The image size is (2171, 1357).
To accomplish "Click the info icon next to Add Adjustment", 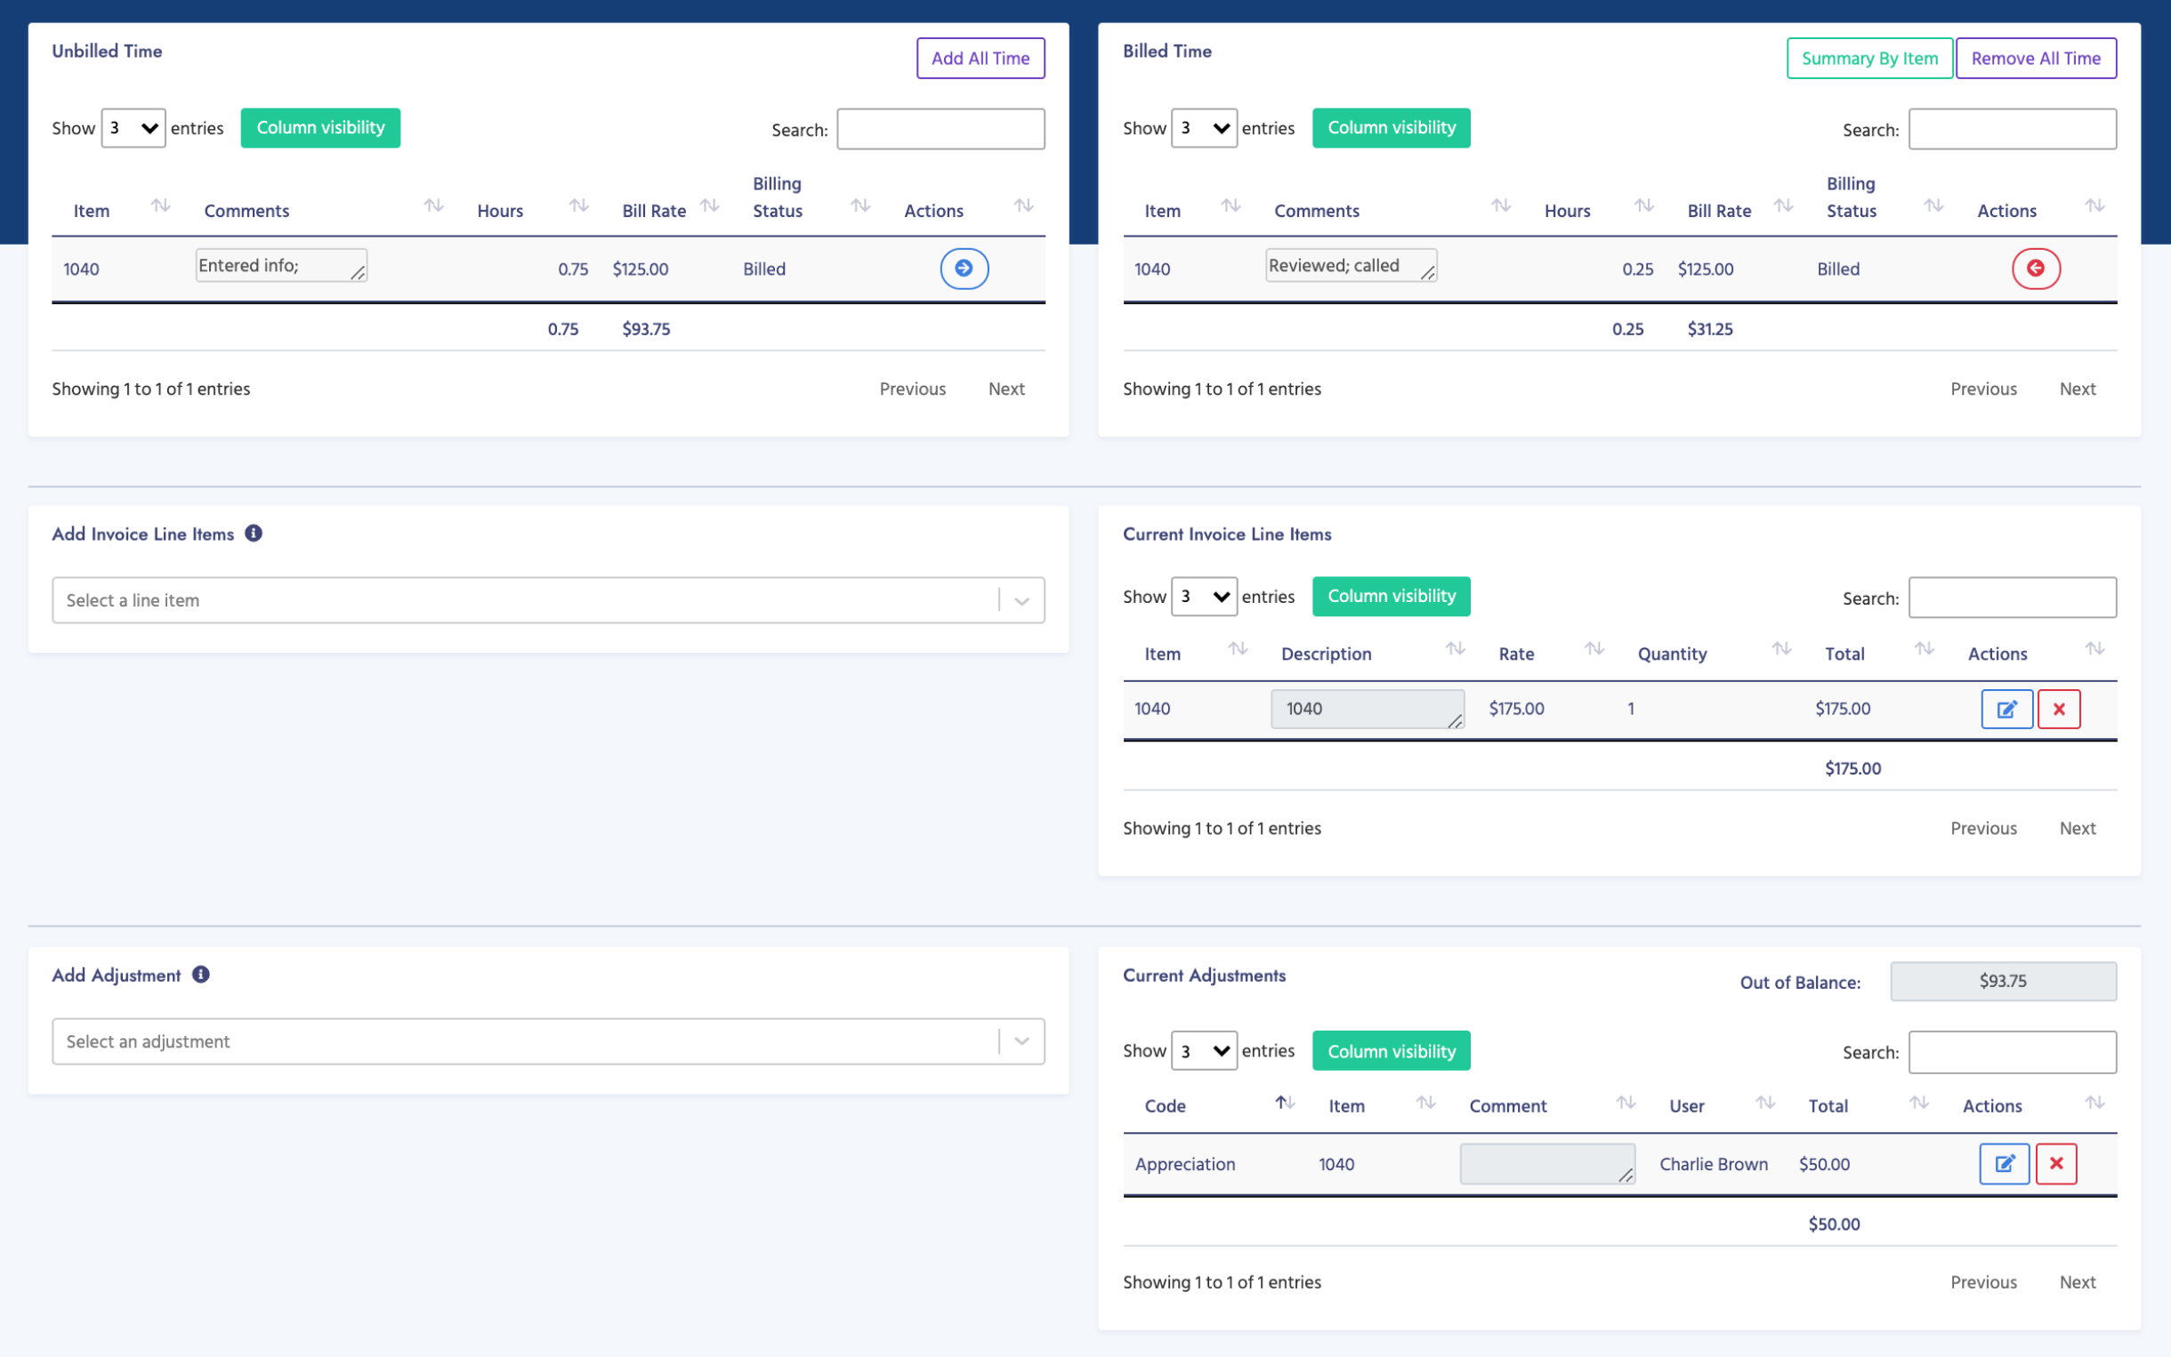I will (x=200, y=975).
